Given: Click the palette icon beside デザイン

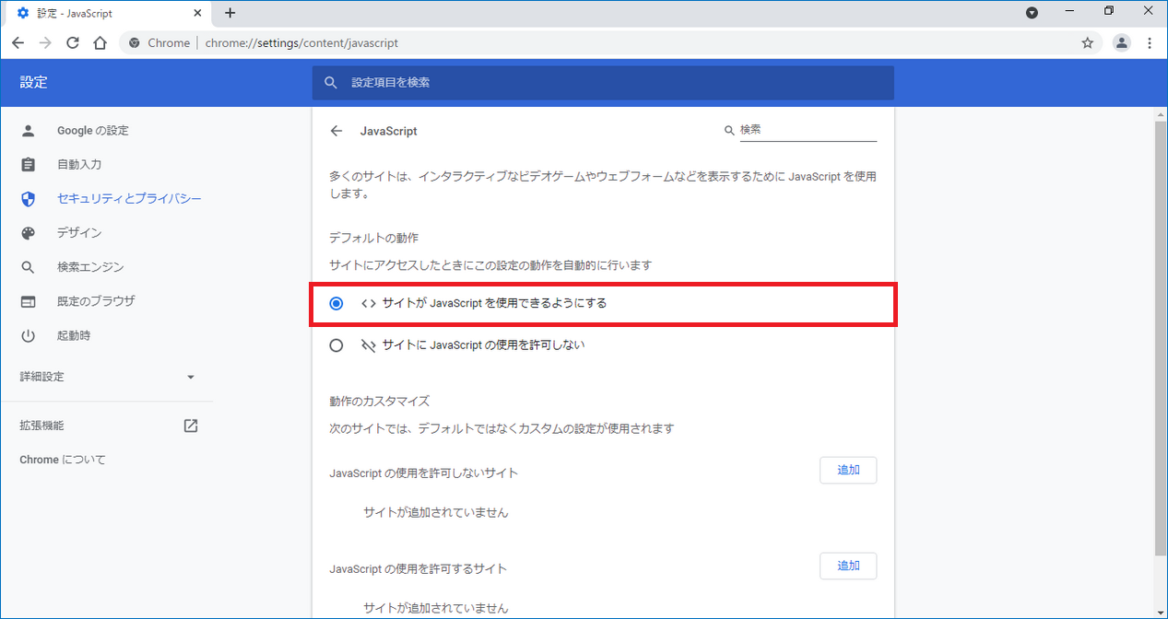Looking at the screenshot, I should tap(28, 233).
